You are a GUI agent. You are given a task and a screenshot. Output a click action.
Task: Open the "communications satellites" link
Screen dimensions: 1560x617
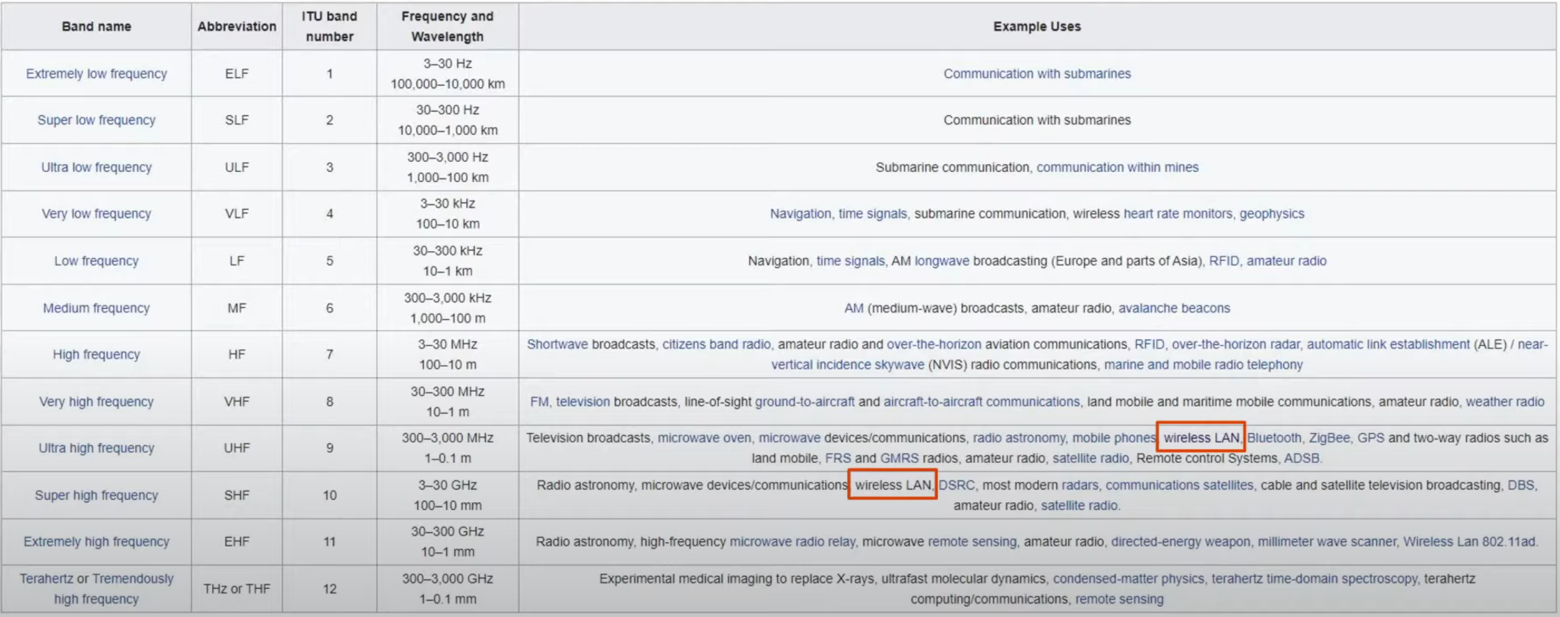(1179, 485)
